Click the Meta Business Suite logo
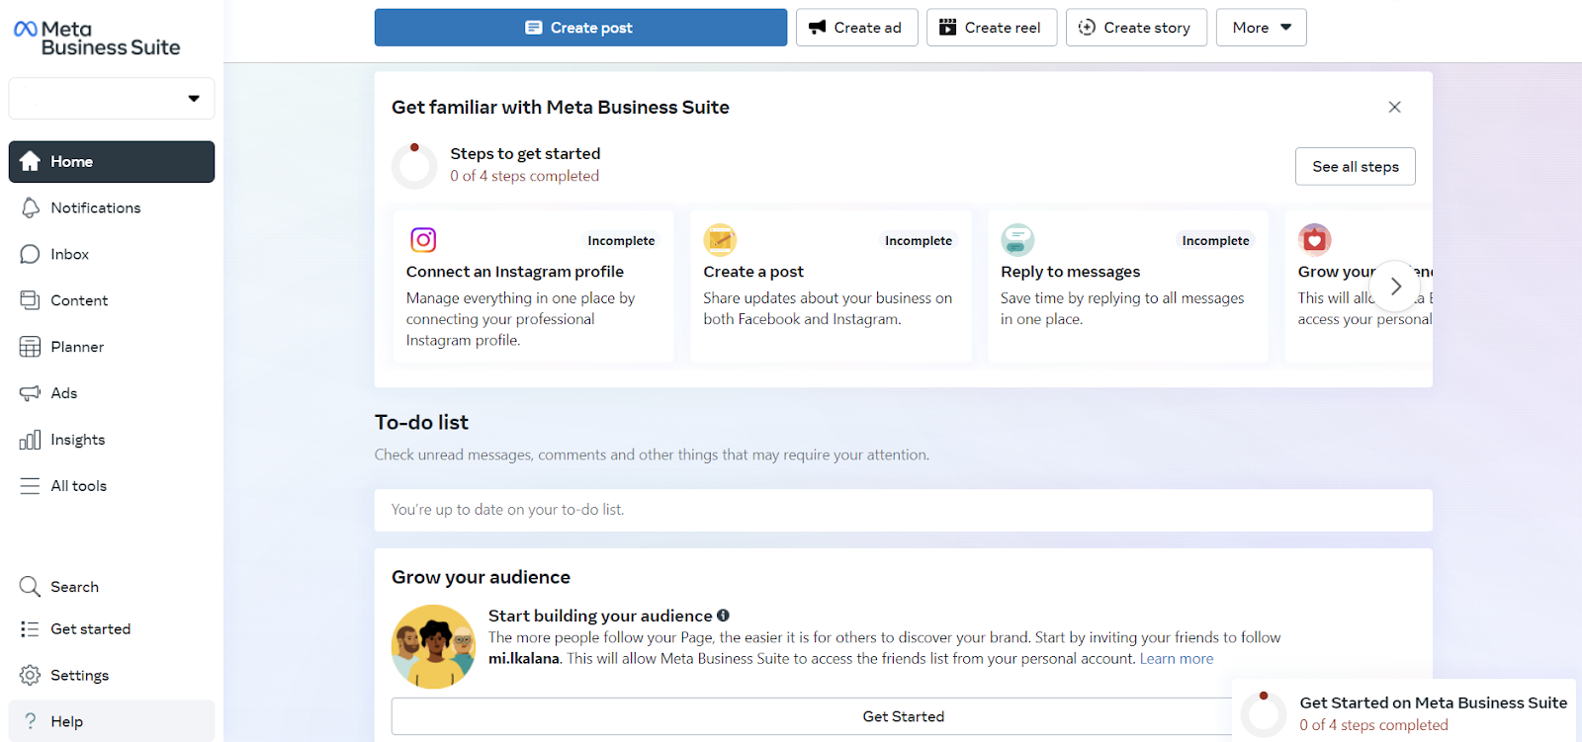This screenshot has width=1582, height=742. pos(97,38)
